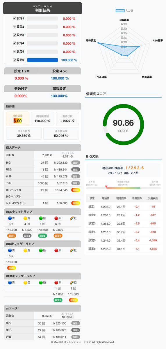Viewport: 166px width, 349px height.
Task: Click the BIG欠損 section heading
Action: [x=92, y=157]
